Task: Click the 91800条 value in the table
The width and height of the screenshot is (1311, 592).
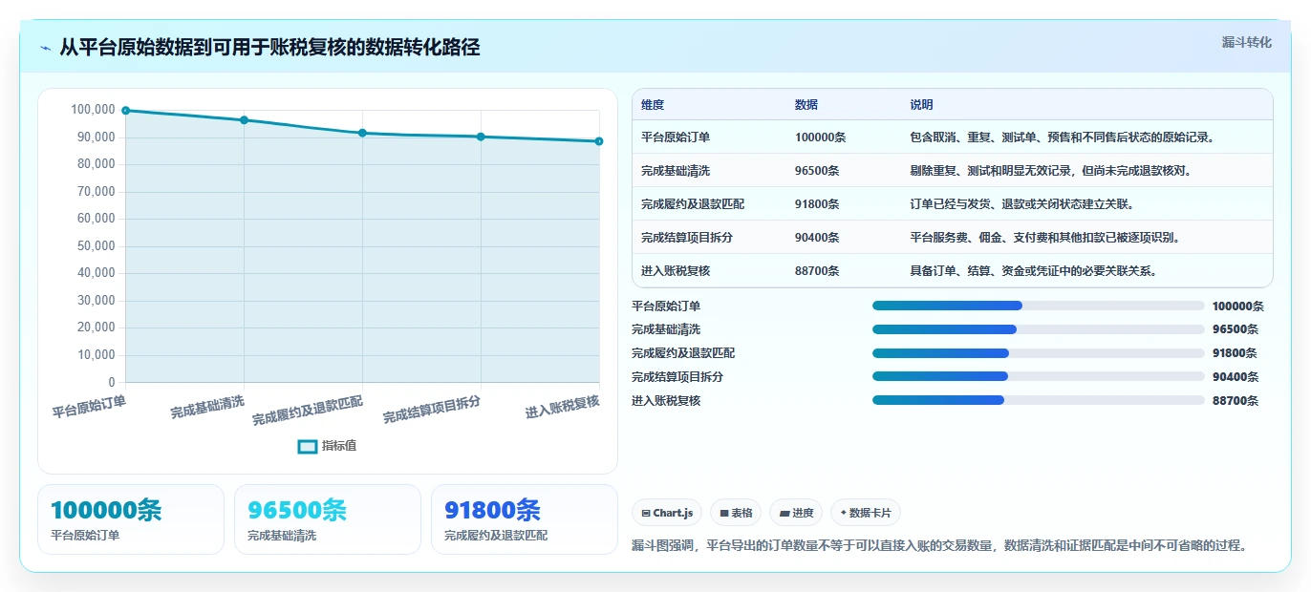Action: coord(817,204)
